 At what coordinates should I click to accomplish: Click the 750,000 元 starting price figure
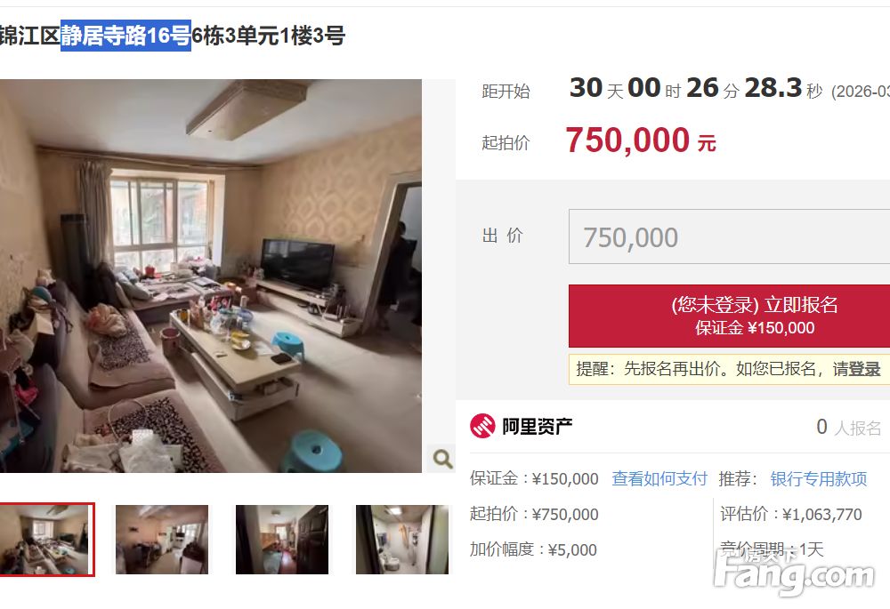640,140
